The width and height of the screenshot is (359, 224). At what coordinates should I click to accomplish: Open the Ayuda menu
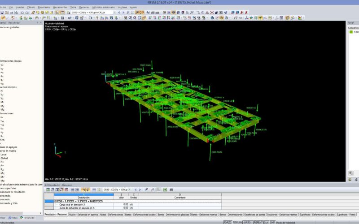[x=133, y=7]
